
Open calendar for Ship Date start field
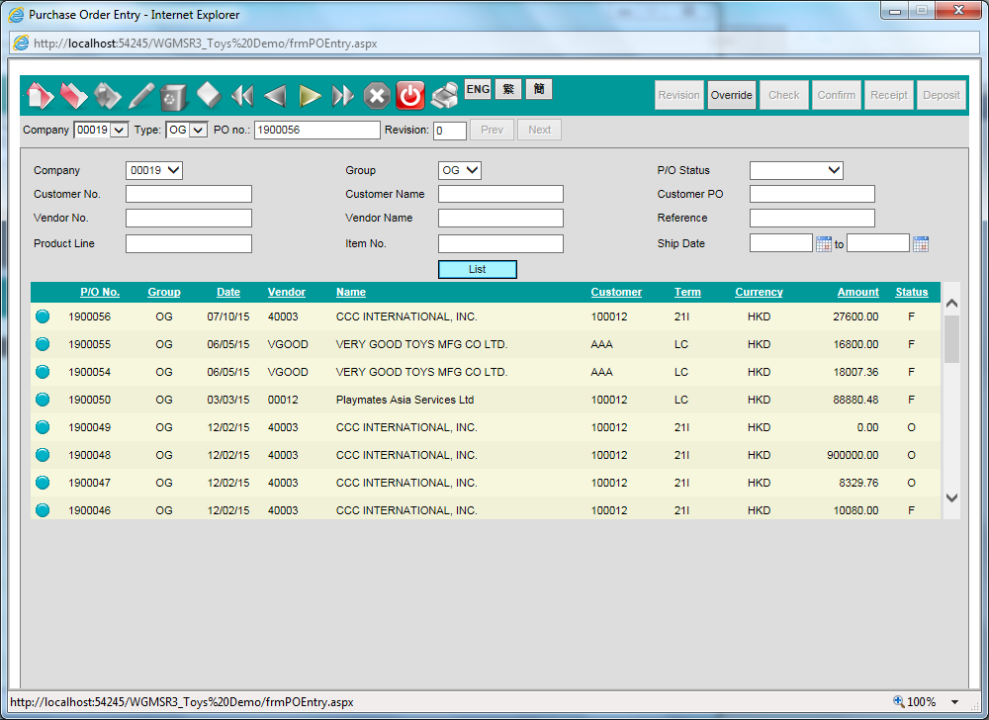[x=824, y=244]
